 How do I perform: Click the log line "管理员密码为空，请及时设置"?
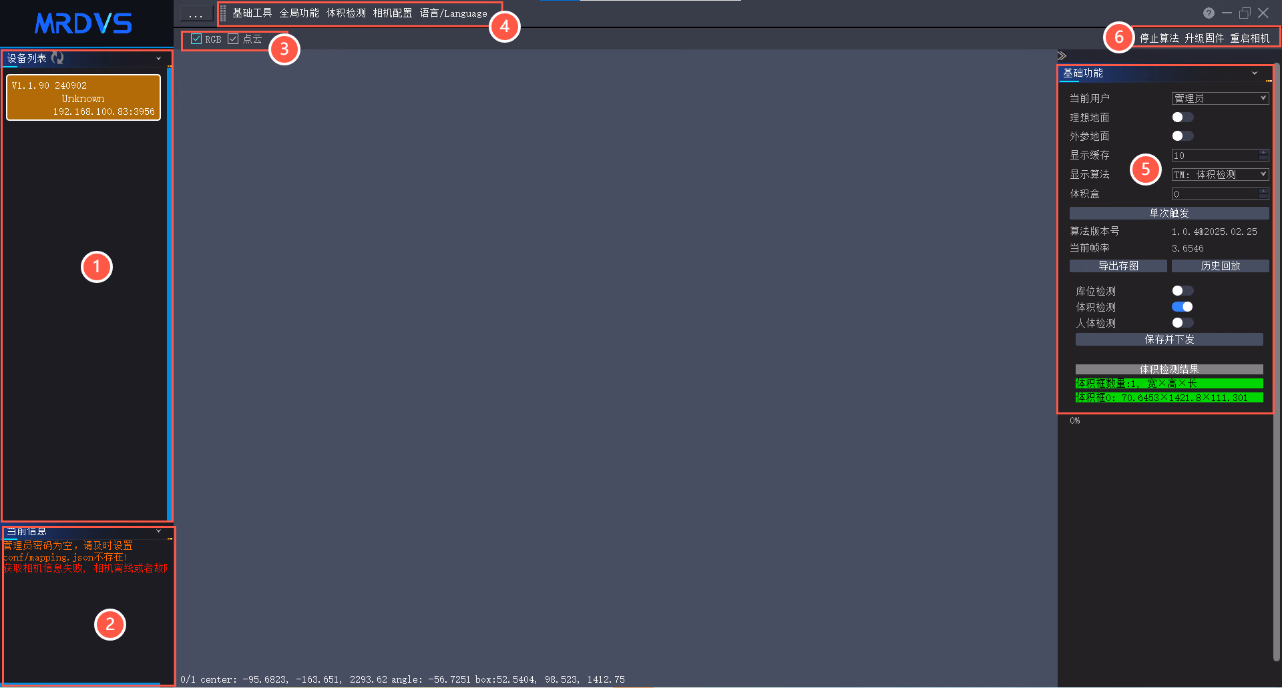point(68,546)
